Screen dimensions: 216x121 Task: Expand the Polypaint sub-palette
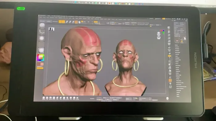pos(178,77)
